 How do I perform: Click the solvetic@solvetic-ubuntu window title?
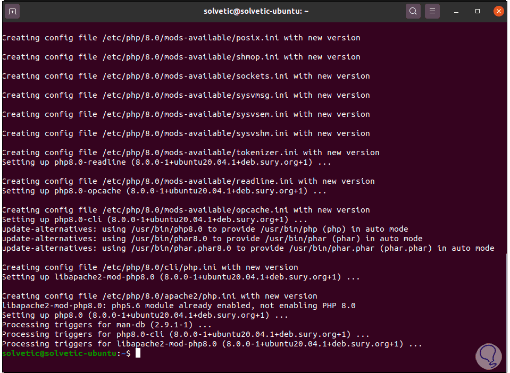point(256,11)
